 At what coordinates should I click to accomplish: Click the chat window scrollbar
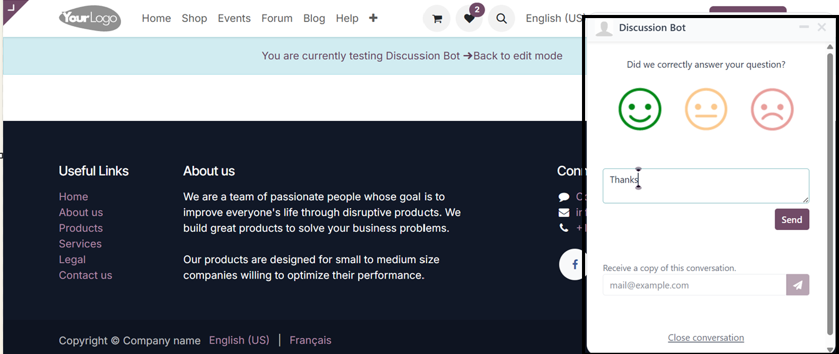coord(830,187)
